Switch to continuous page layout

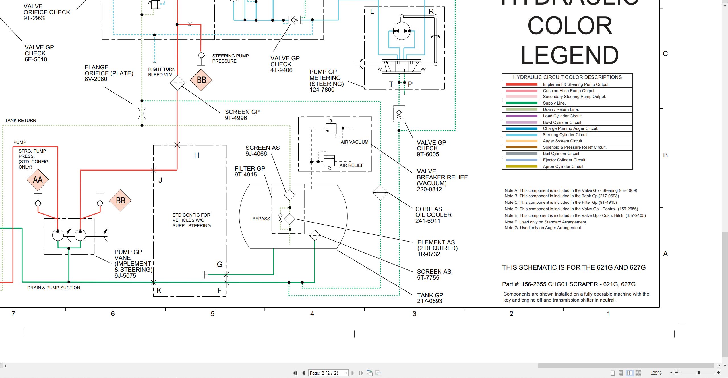[x=621, y=373]
